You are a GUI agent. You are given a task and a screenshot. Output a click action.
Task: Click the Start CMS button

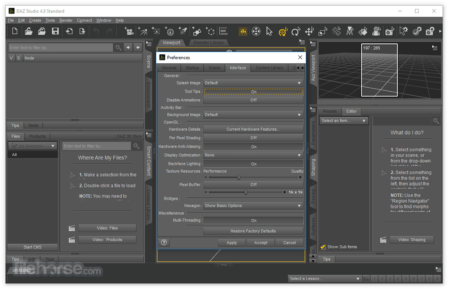pyautogui.click(x=32, y=247)
